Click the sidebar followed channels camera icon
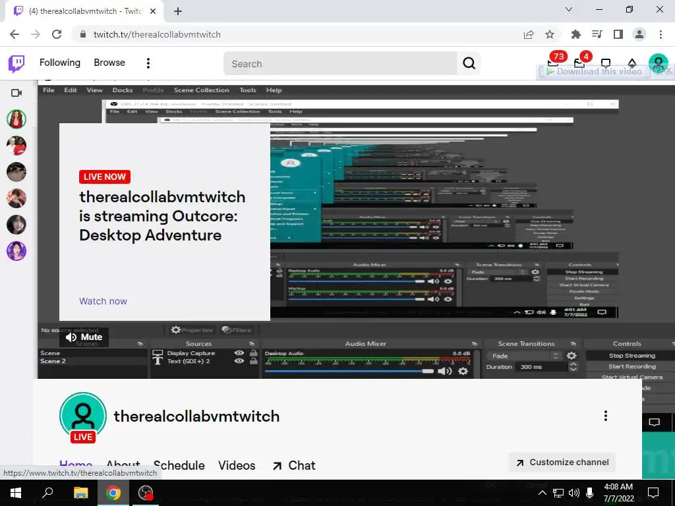Screen dimensions: 675x506 pos(16,92)
